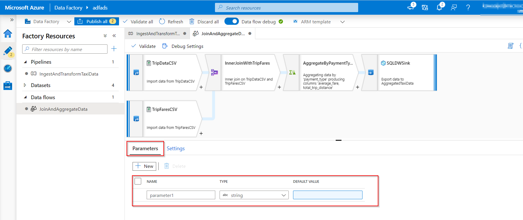
Task: Open the Manage toolbox icon in sidebar
Action: click(8, 86)
